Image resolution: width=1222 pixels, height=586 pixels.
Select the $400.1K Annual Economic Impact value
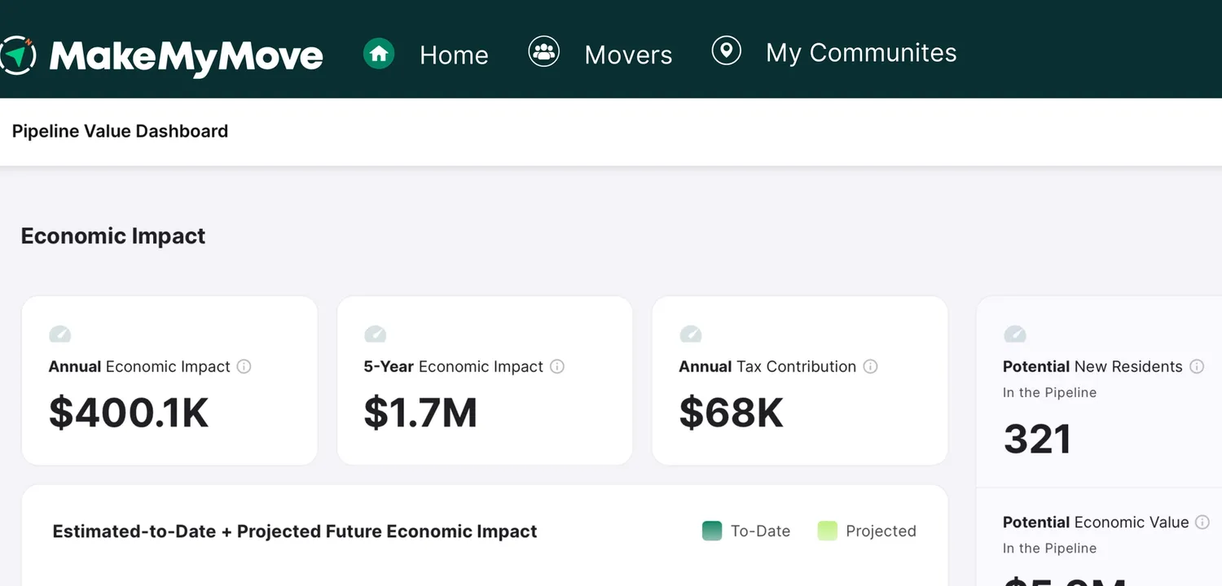click(129, 413)
